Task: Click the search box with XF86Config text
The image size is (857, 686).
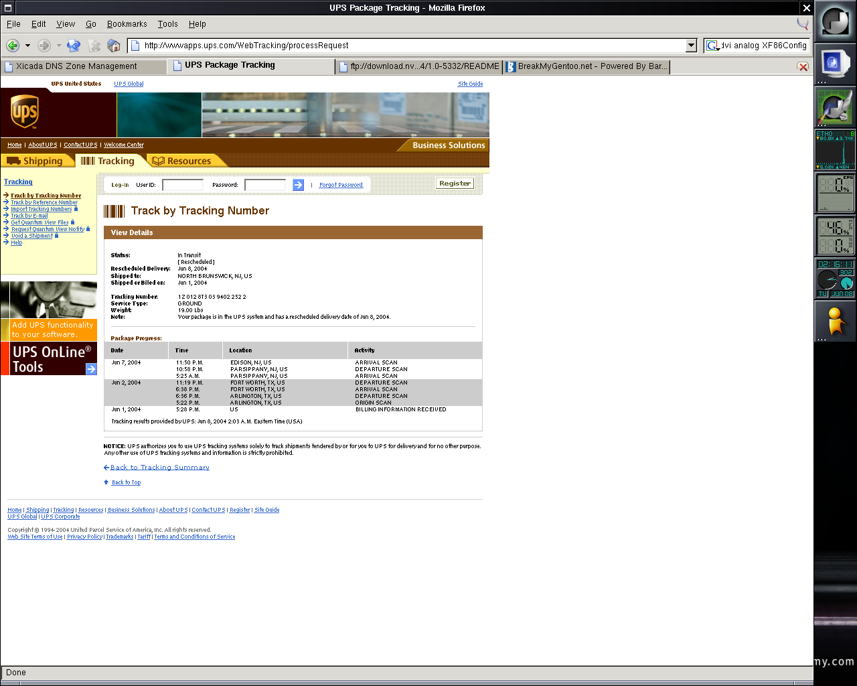Action: tap(765, 46)
